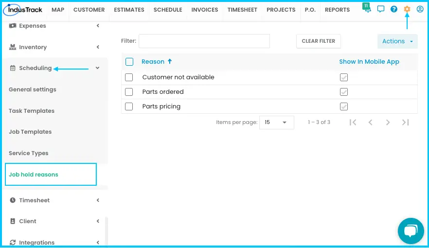Screen dimensions: 429x248
Task: Select the Parts pricing row checkbox
Action: point(129,106)
